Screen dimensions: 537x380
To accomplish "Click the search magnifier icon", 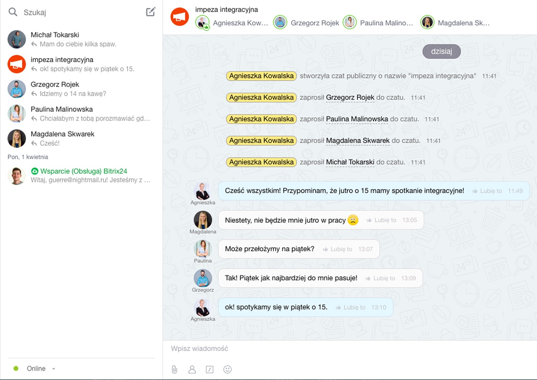I will 13,12.
